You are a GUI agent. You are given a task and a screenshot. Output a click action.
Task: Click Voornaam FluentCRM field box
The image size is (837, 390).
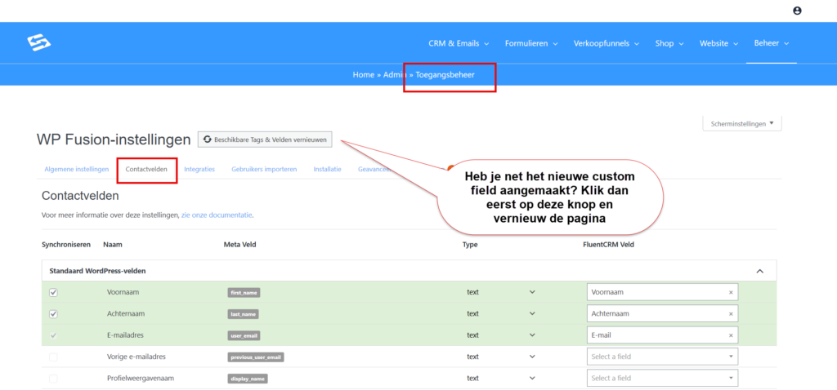(x=662, y=292)
